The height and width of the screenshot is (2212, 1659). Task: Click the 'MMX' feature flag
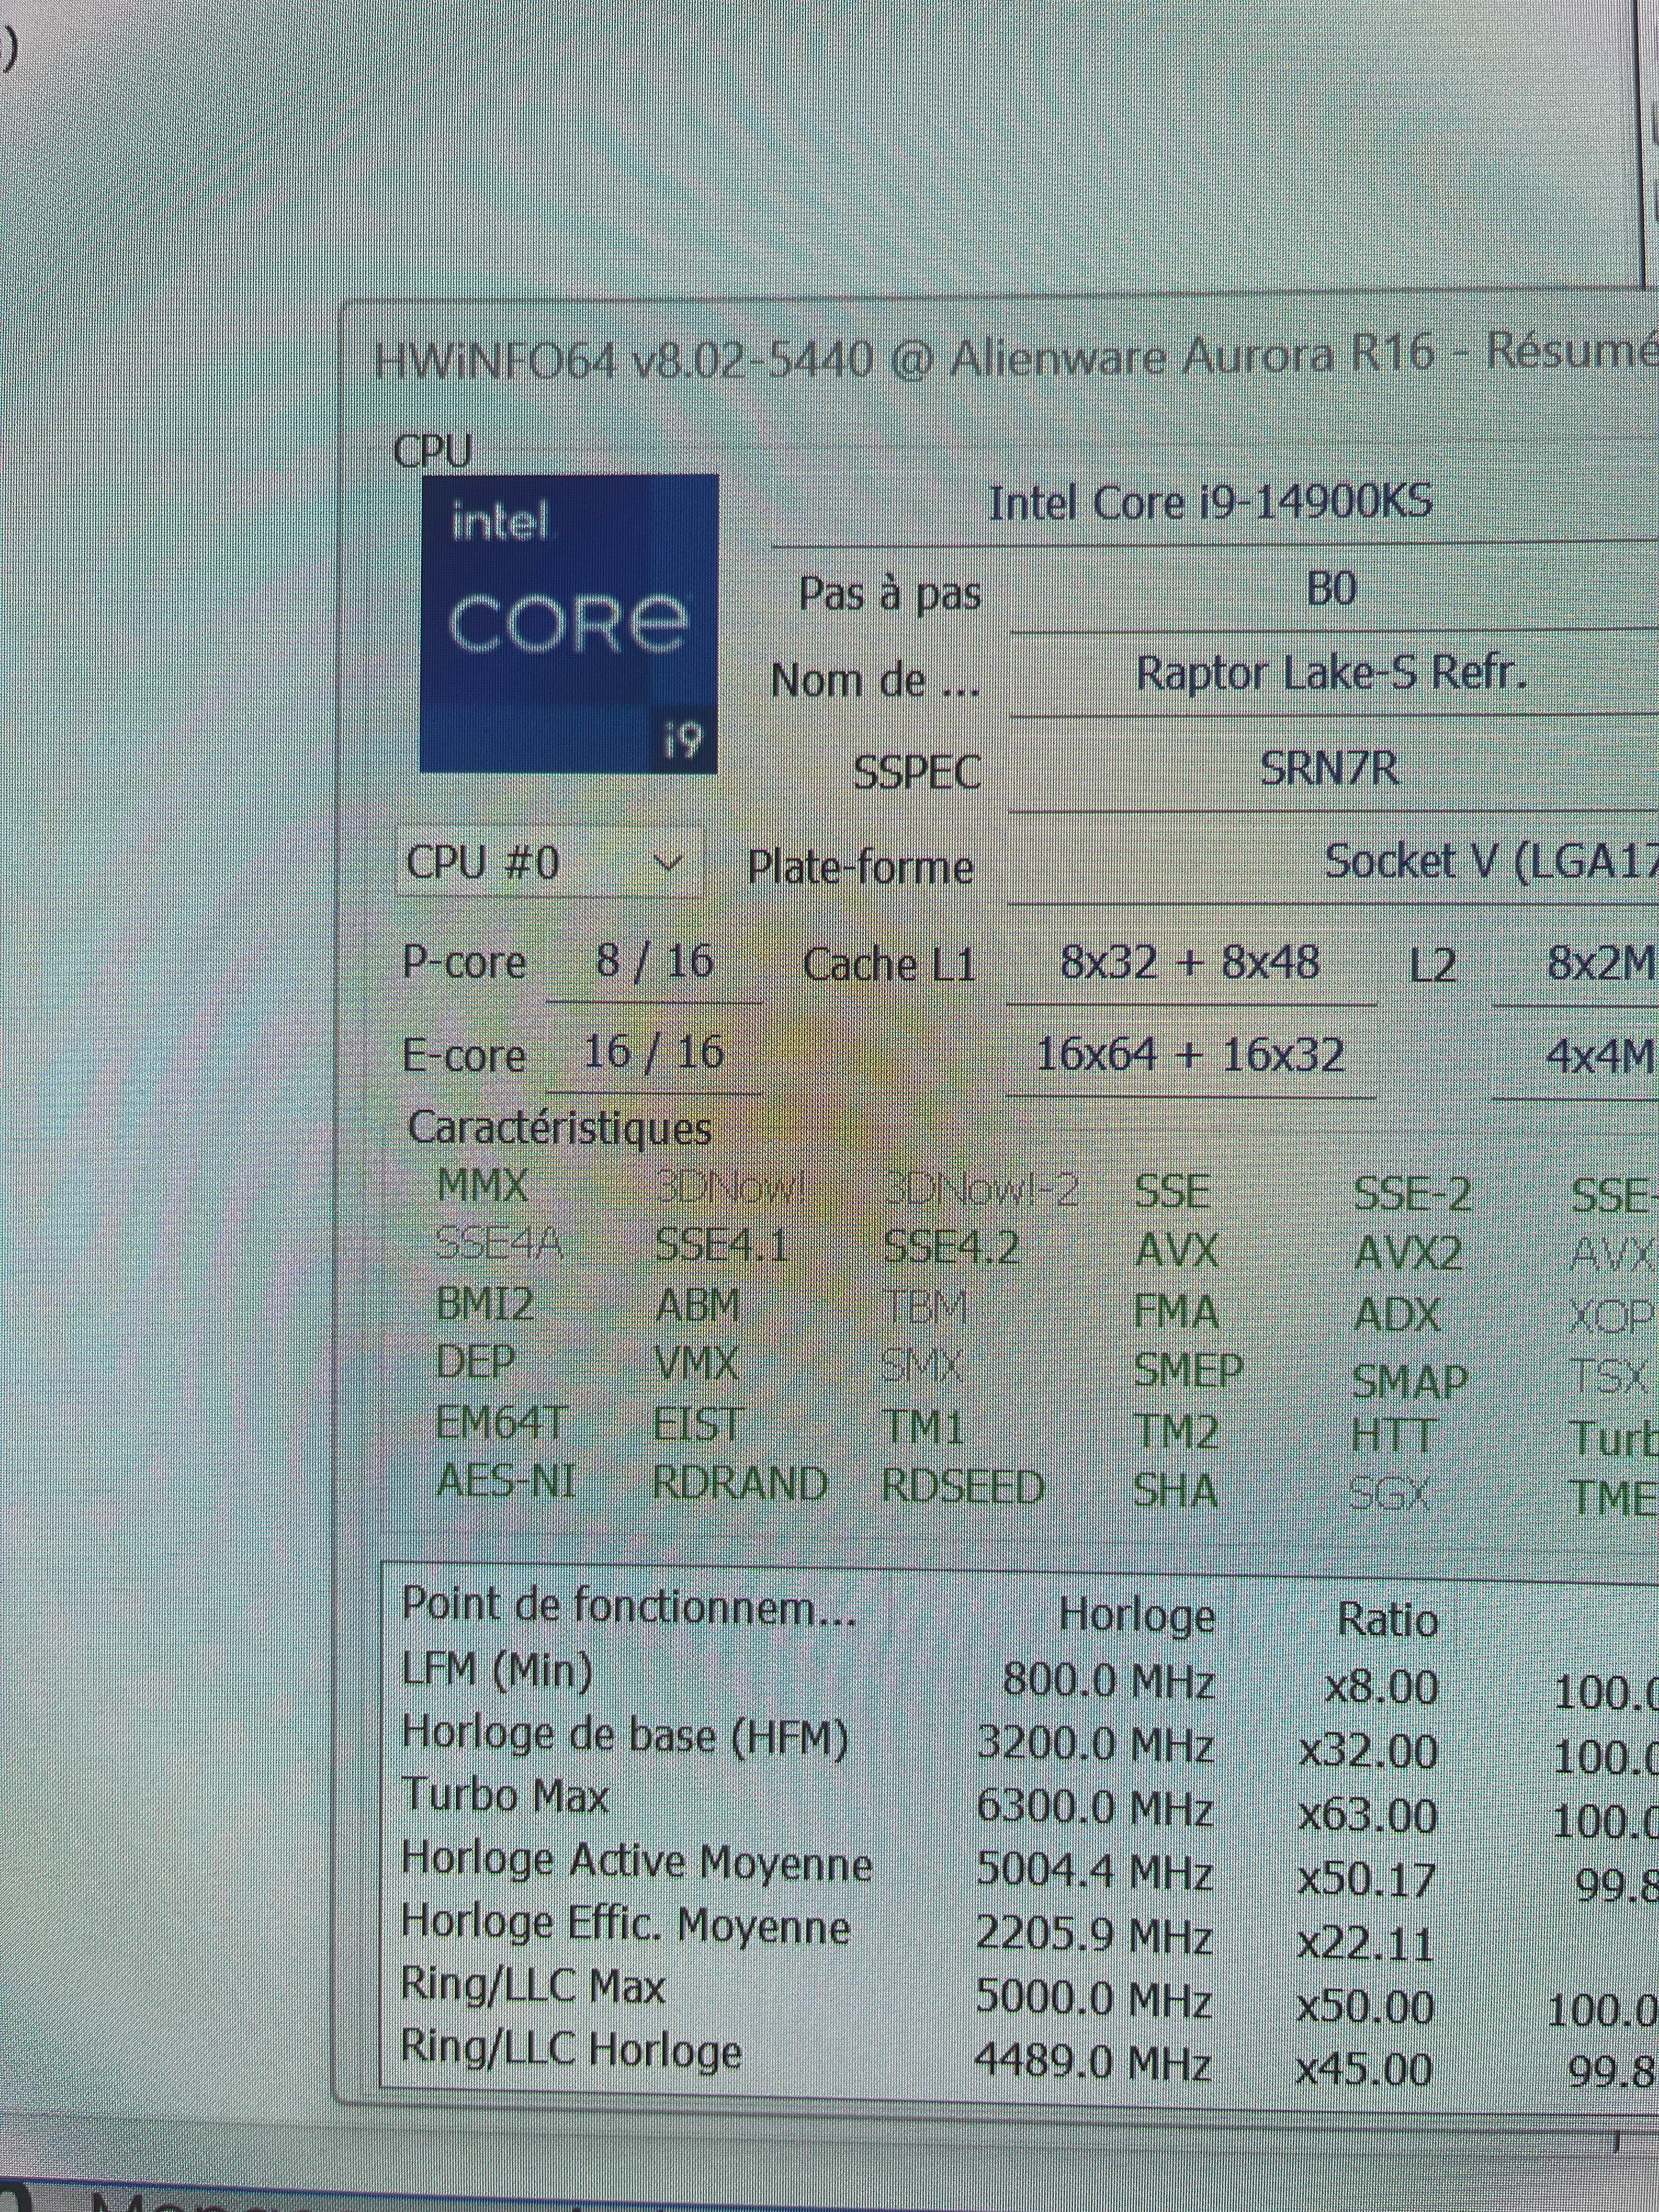(x=482, y=1186)
